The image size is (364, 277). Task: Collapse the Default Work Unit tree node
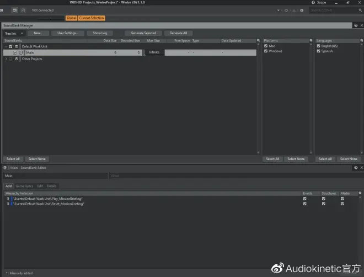(6, 46)
